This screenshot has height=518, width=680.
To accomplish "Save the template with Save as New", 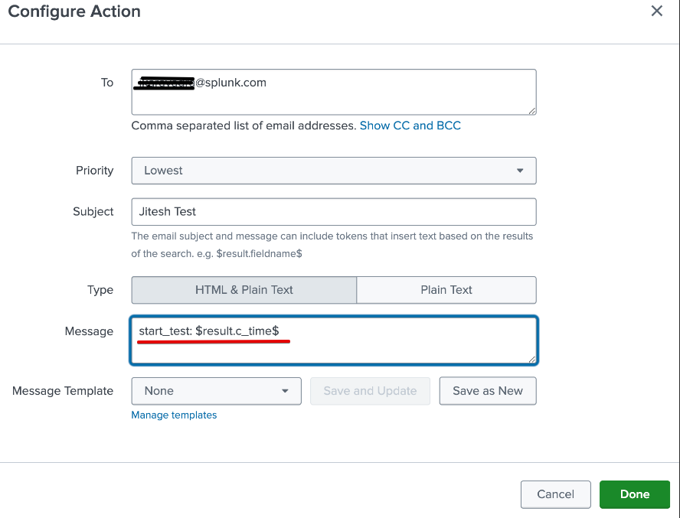I will [487, 391].
